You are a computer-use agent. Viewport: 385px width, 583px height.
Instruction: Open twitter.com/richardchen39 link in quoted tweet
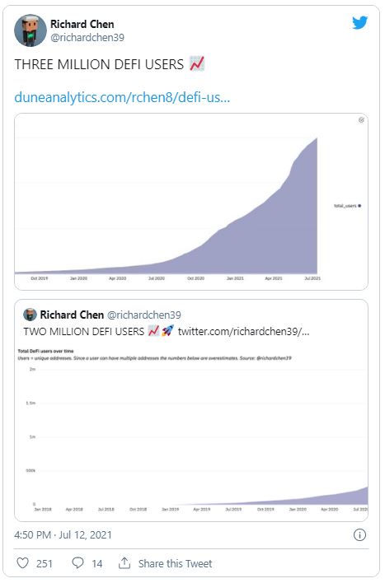tap(243, 331)
